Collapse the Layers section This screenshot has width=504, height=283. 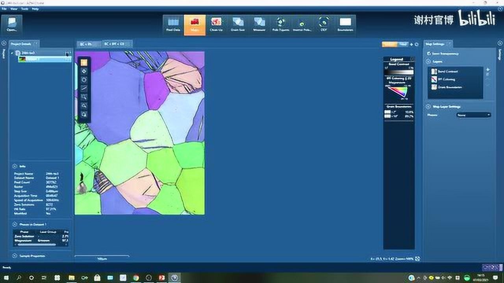point(428,62)
